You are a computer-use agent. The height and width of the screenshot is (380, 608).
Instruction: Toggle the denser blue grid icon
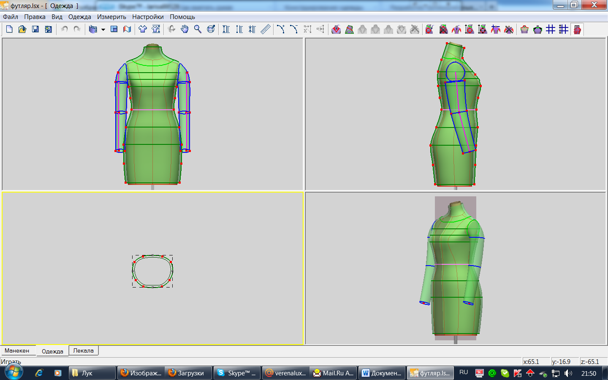coord(564,29)
